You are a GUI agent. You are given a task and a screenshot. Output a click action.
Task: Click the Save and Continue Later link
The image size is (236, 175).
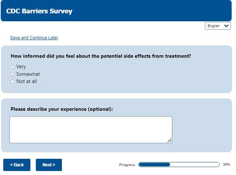34,38
